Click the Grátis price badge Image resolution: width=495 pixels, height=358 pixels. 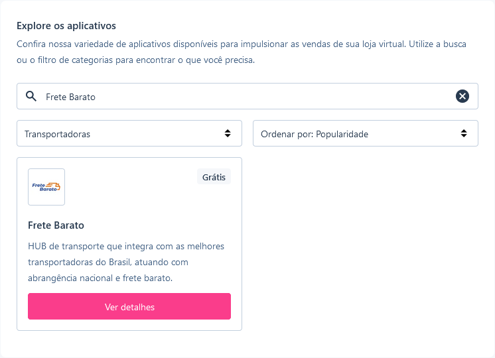click(x=214, y=177)
